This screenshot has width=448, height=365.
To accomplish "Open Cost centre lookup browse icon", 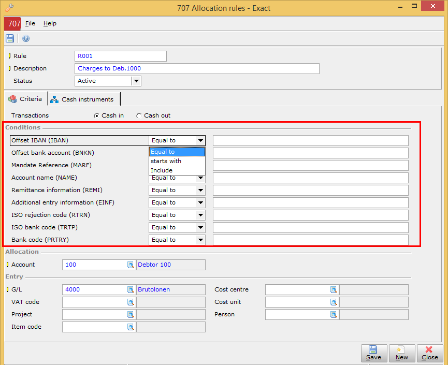I will click(x=334, y=289).
